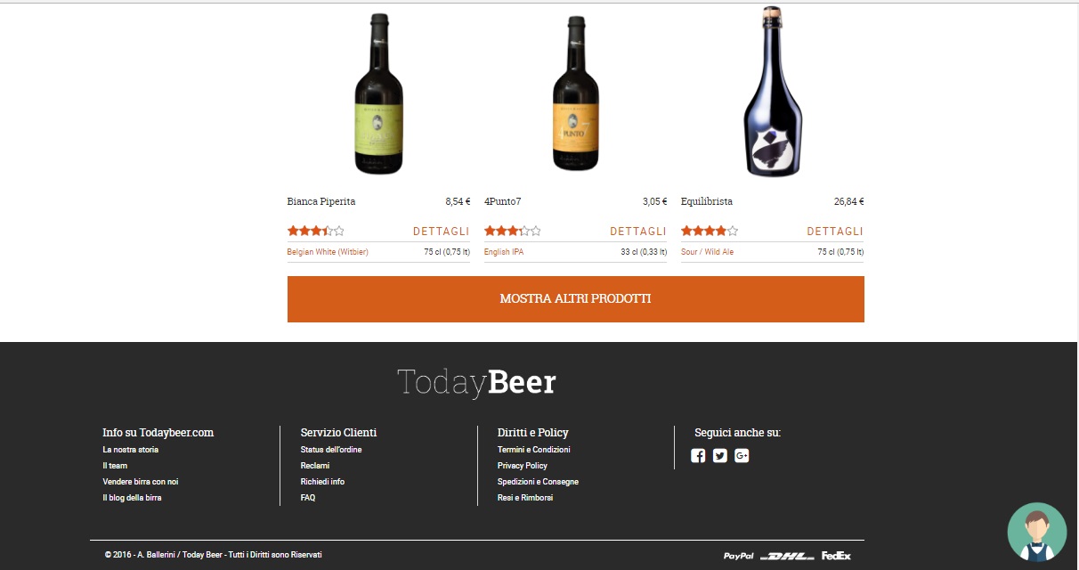View Dettagli for Bianca Piperita
Screen dimensions: 1079x570
coord(441,232)
